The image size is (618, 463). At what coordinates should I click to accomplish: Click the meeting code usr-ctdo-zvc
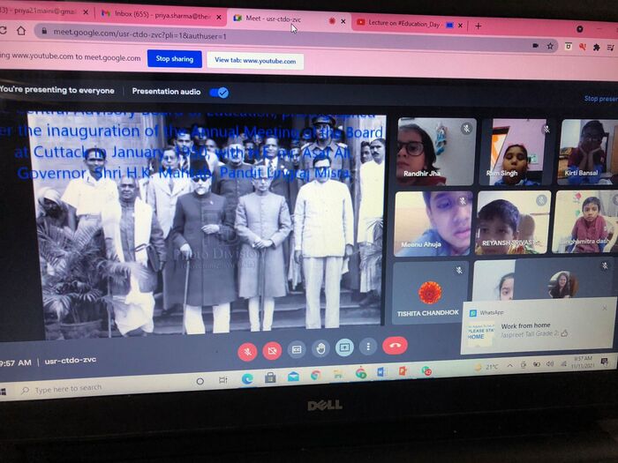pyautogui.click(x=71, y=360)
